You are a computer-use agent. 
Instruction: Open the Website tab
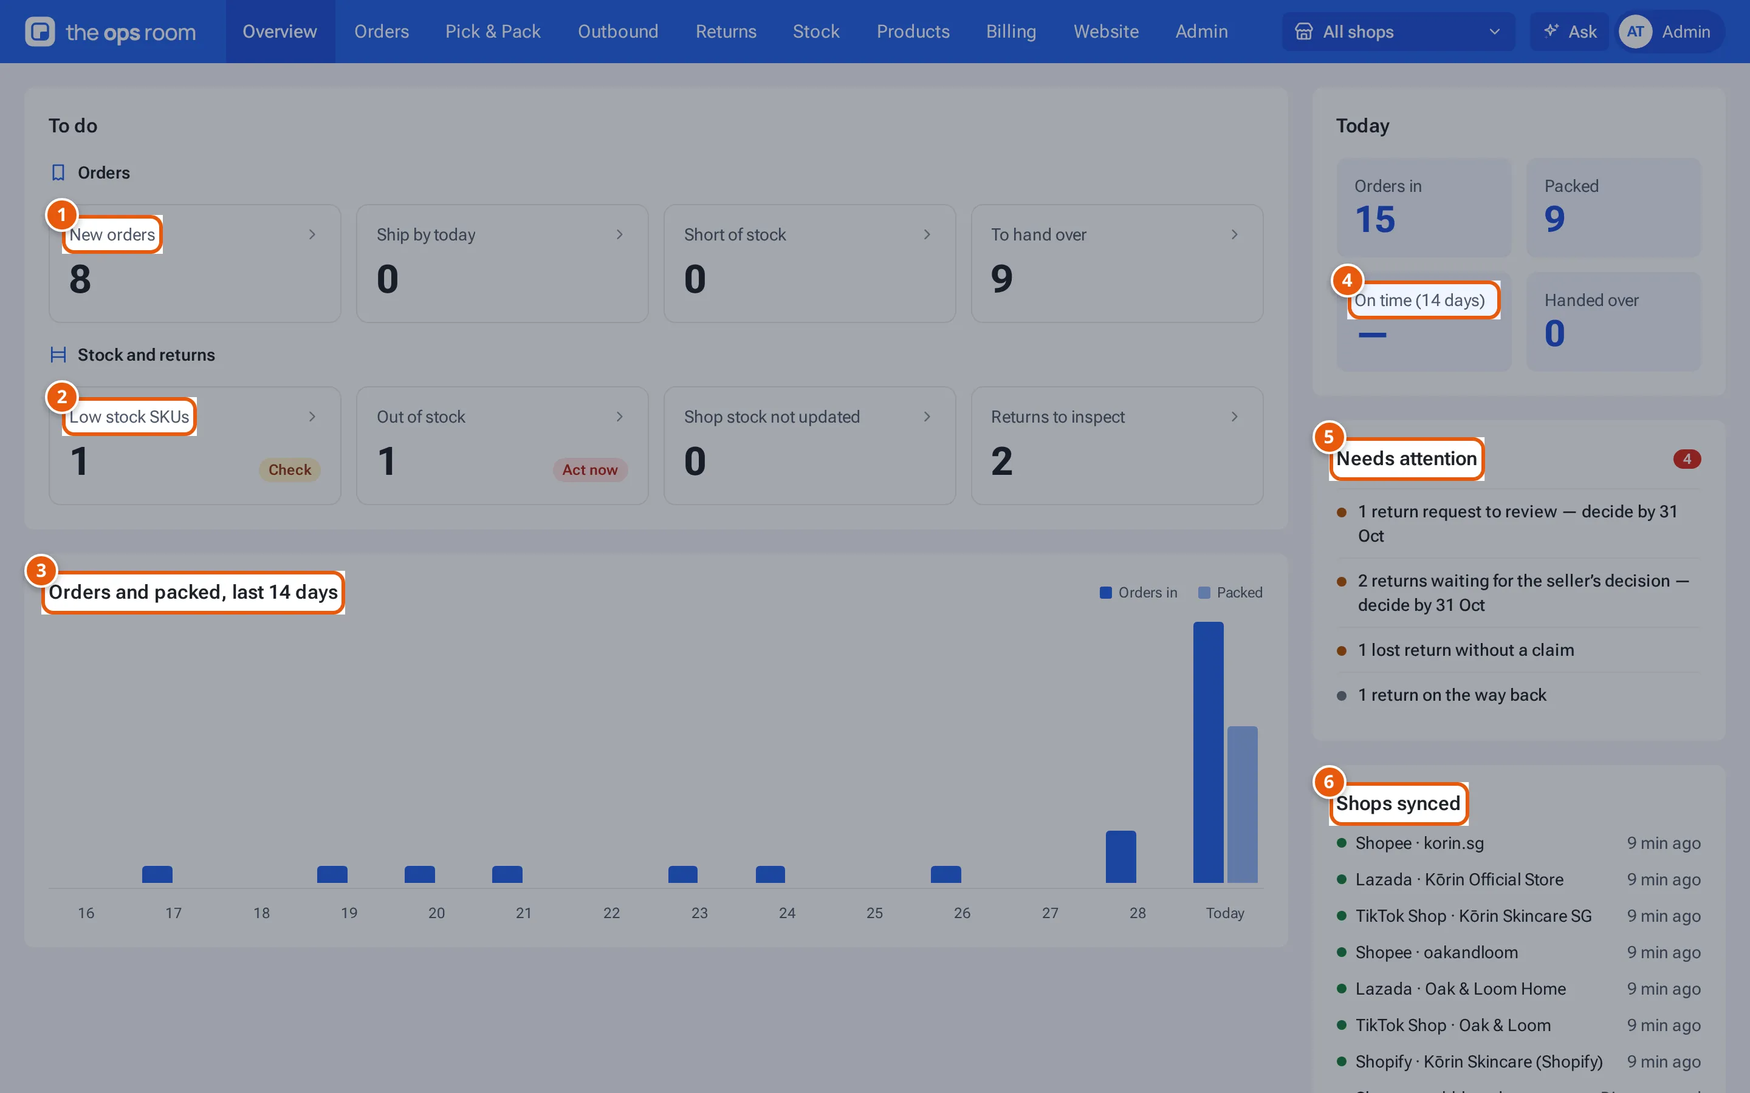pyautogui.click(x=1106, y=32)
